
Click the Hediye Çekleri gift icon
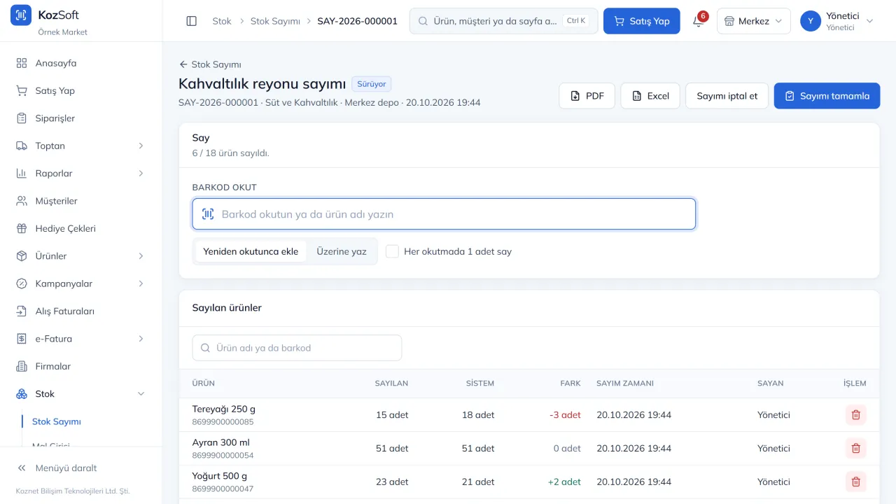coord(22,228)
